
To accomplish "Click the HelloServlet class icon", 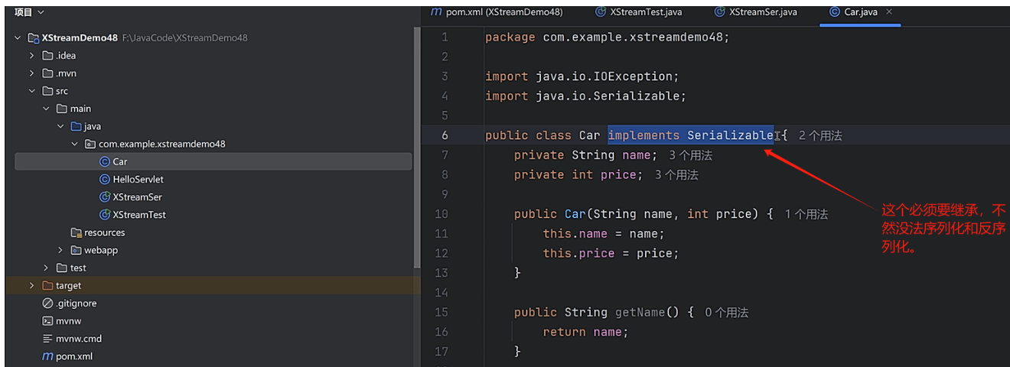I will [x=105, y=179].
